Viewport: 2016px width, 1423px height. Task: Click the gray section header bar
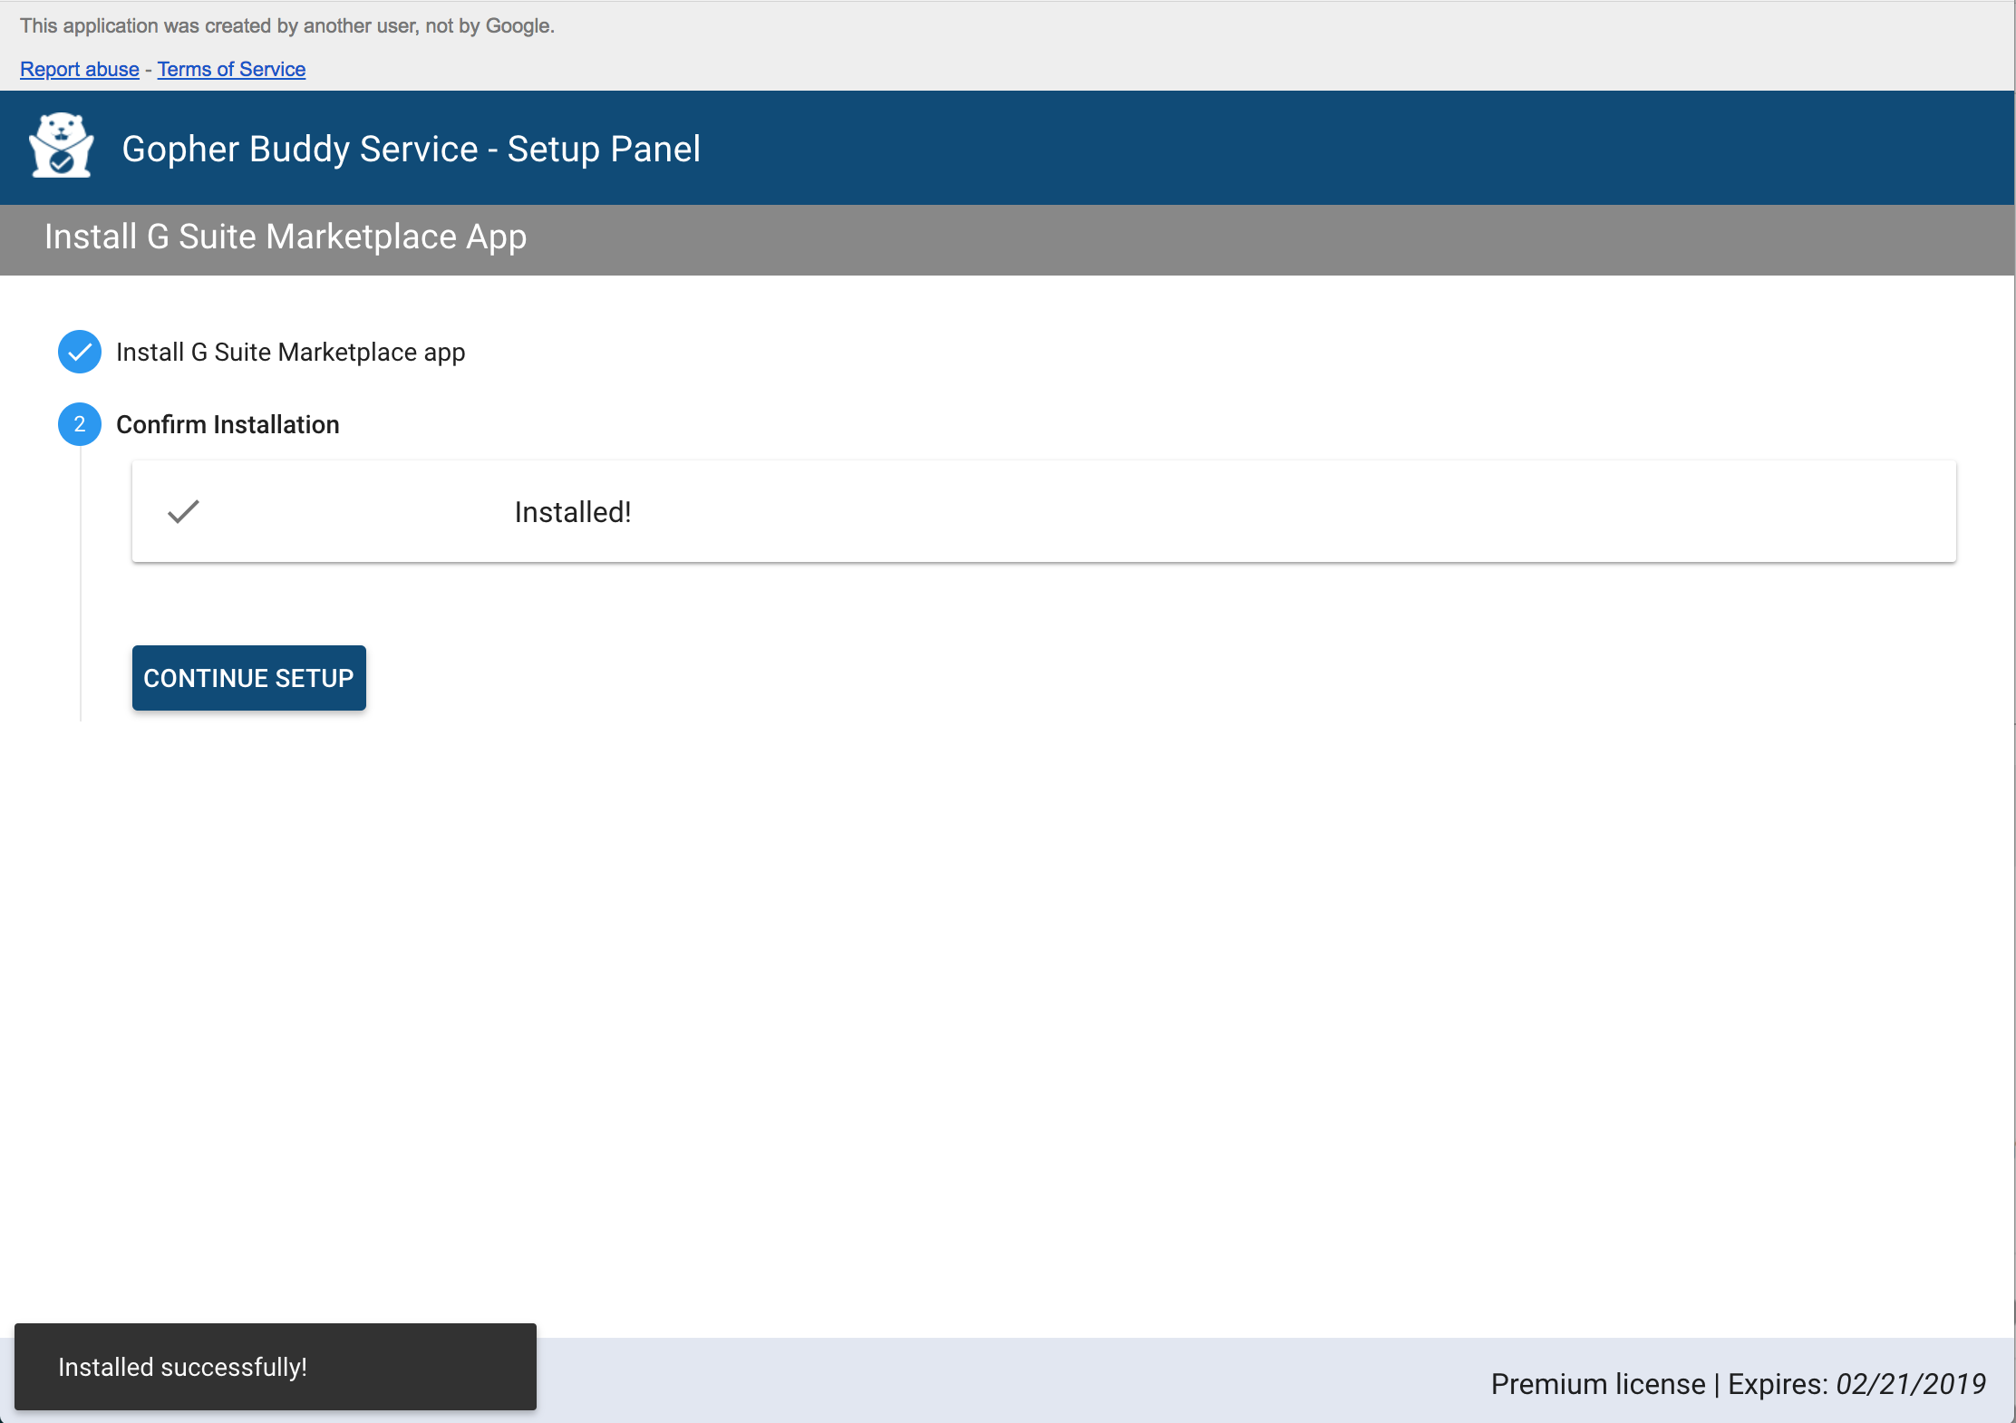click(1269, 239)
